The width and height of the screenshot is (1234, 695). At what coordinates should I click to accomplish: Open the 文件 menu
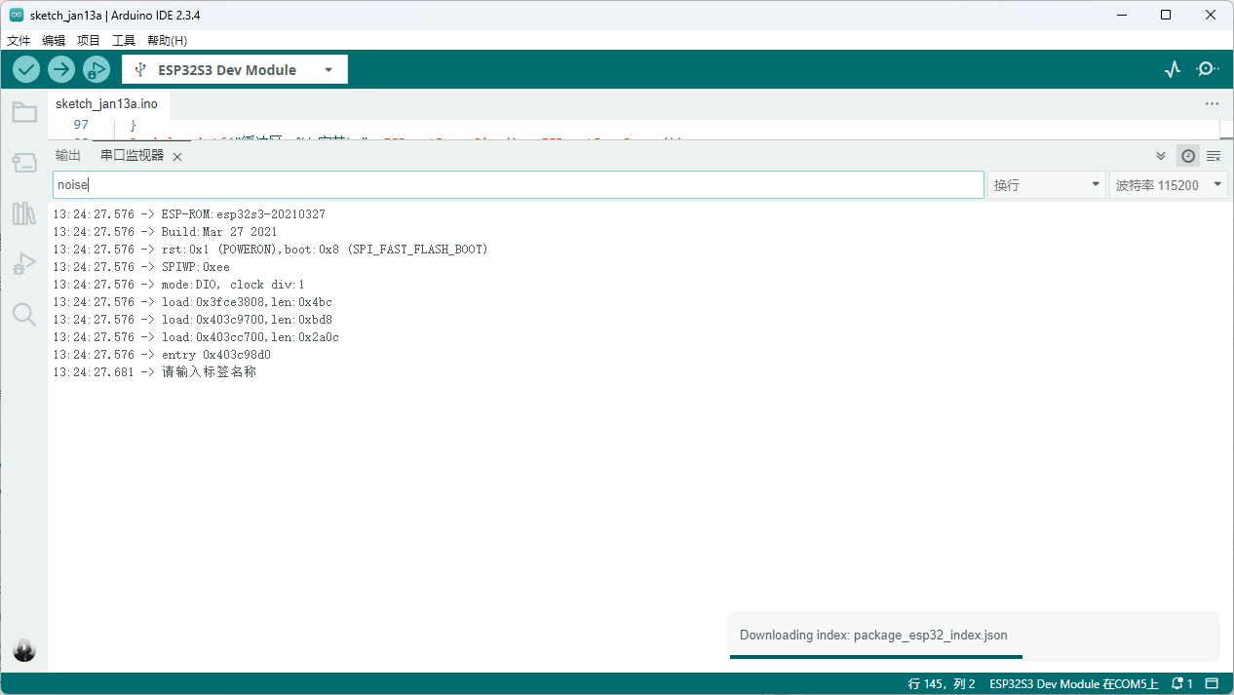[x=19, y=41]
